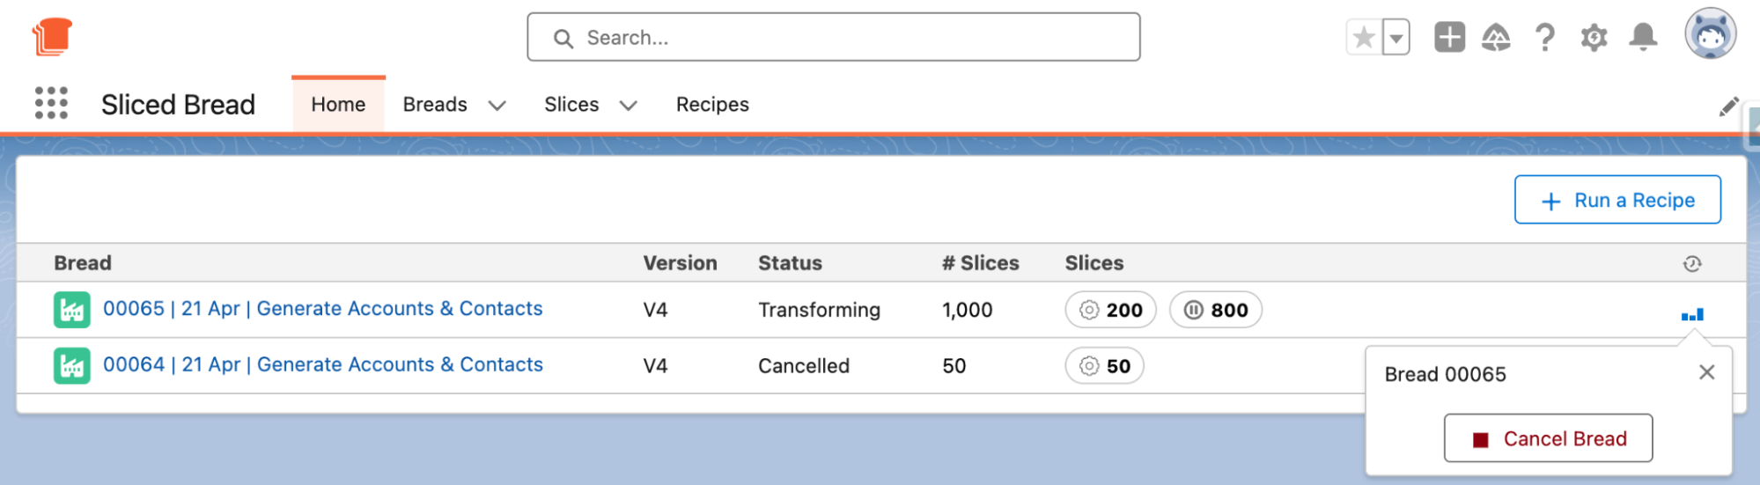Open the App Launcher grid icon
The image size is (1760, 485).
point(51,104)
